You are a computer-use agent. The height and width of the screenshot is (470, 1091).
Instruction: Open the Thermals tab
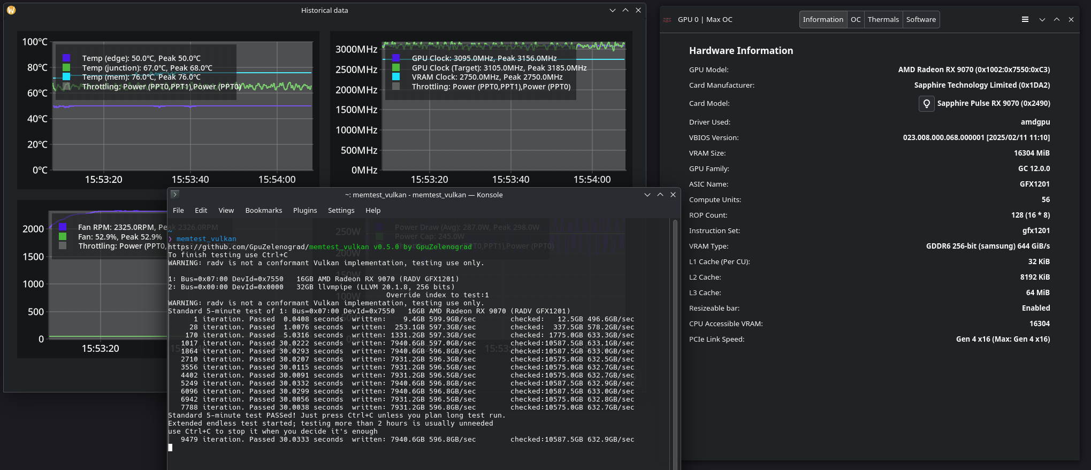[x=883, y=19]
